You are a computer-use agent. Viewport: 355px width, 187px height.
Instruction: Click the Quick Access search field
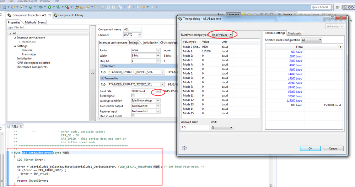click(321, 7)
